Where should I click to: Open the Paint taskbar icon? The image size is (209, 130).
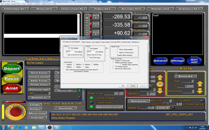(57, 128)
